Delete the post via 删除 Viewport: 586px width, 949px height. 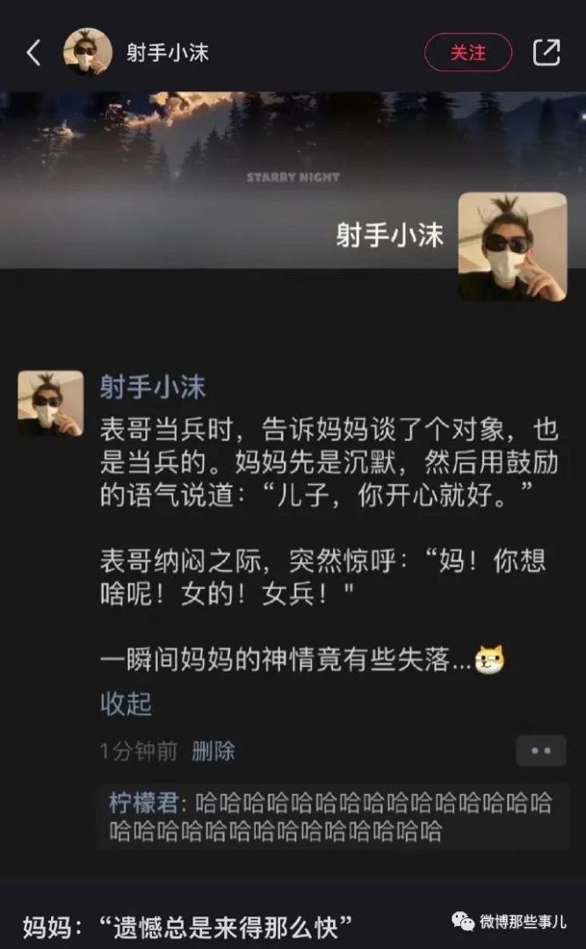pyautogui.click(x=213, y=751)
